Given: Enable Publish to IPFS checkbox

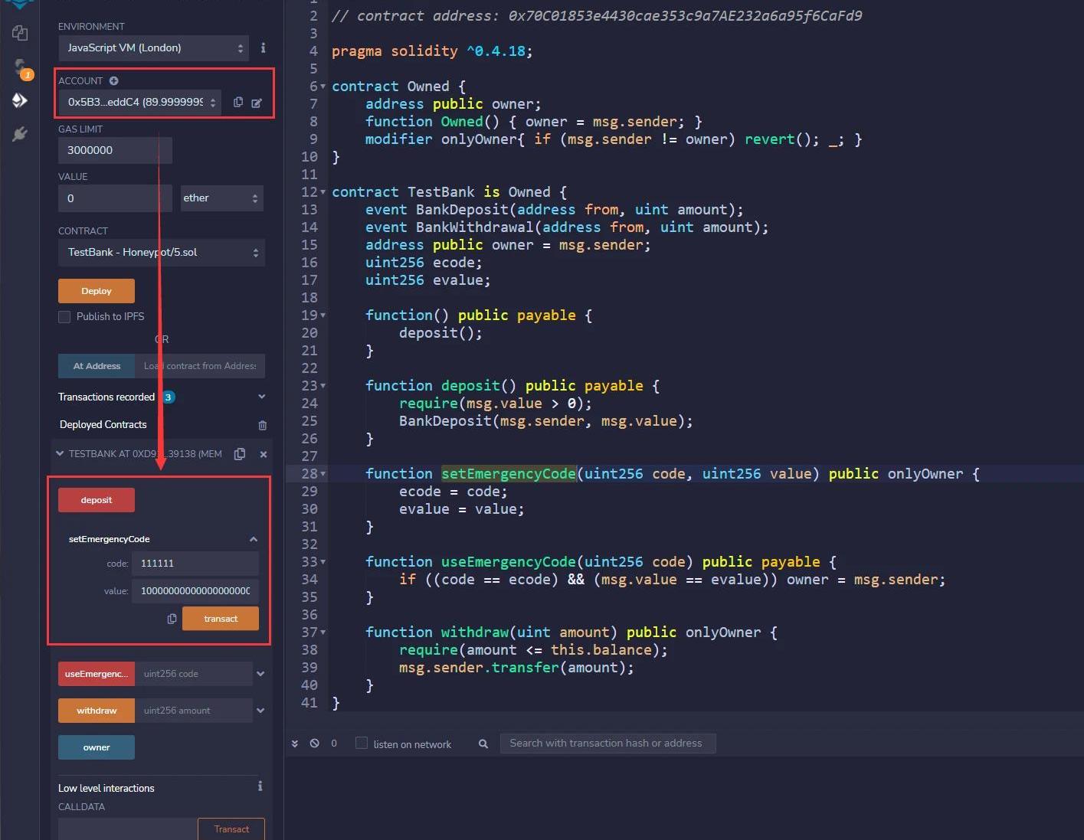Looking at the screenshot, I should (x=64, y=317).
